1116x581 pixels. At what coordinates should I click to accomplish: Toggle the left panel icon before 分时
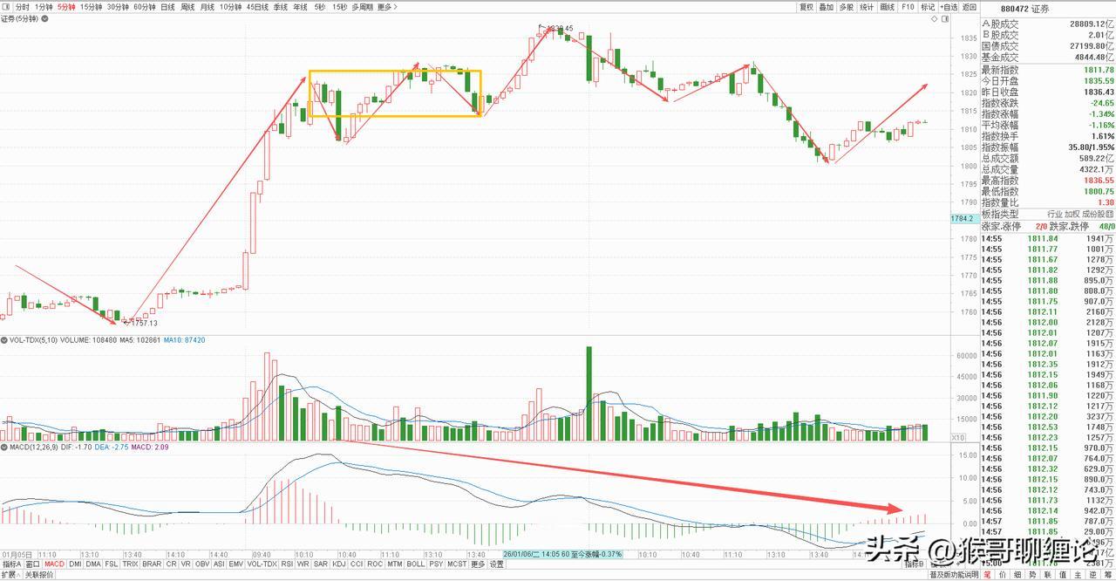(7, 6)
